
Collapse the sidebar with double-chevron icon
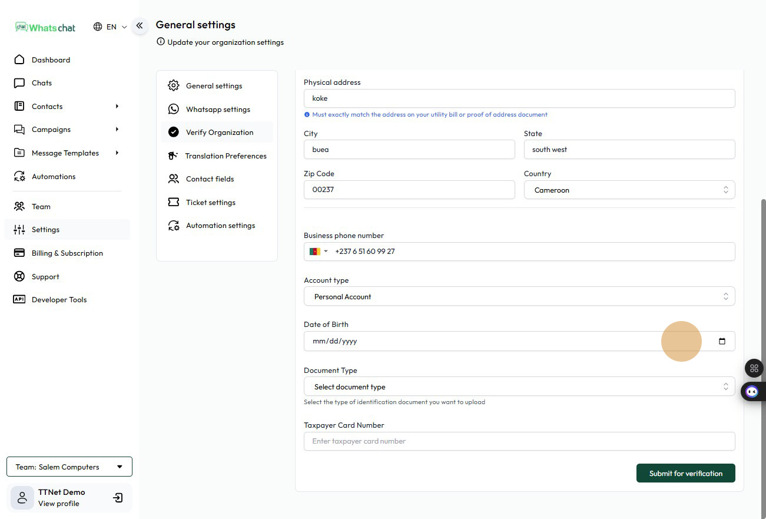point(140,26)
